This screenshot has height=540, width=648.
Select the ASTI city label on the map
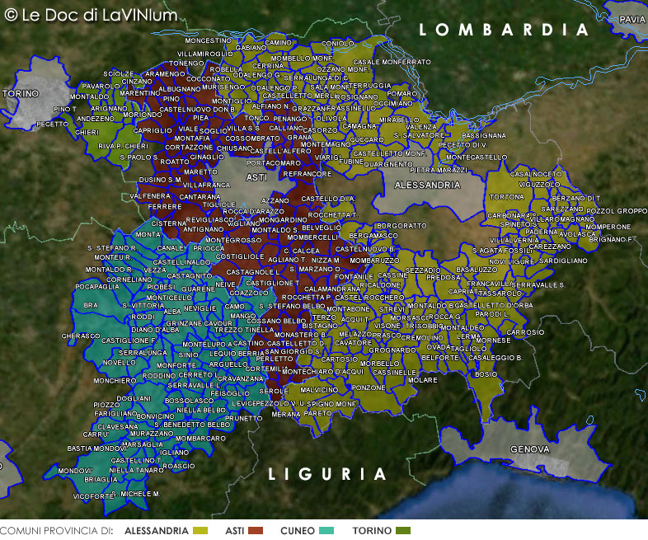[x=257, y=177]
